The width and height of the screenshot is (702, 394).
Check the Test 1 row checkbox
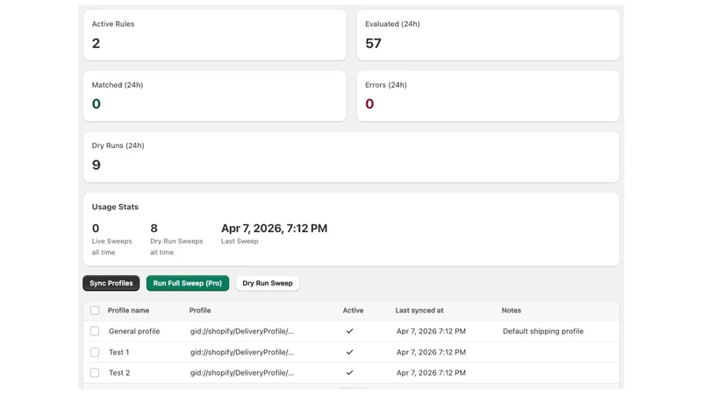pyautogui.click(x=95, y=352)
